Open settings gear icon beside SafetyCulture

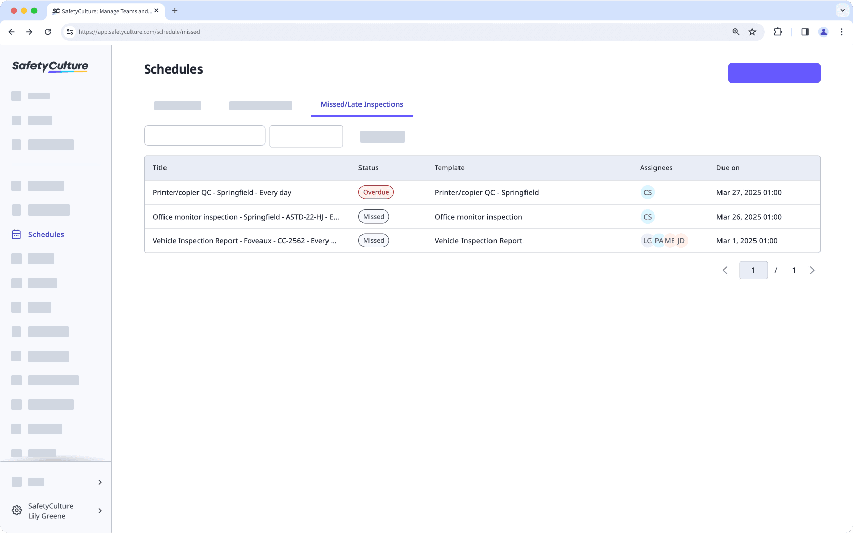[x=17, y=511]
